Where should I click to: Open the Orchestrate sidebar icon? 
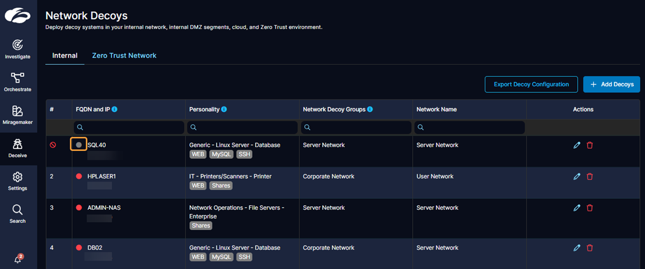click(x=18, y=82)
